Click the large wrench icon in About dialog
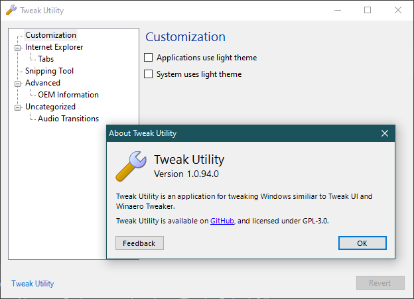The image size is (414, 299). pos(131,166)
